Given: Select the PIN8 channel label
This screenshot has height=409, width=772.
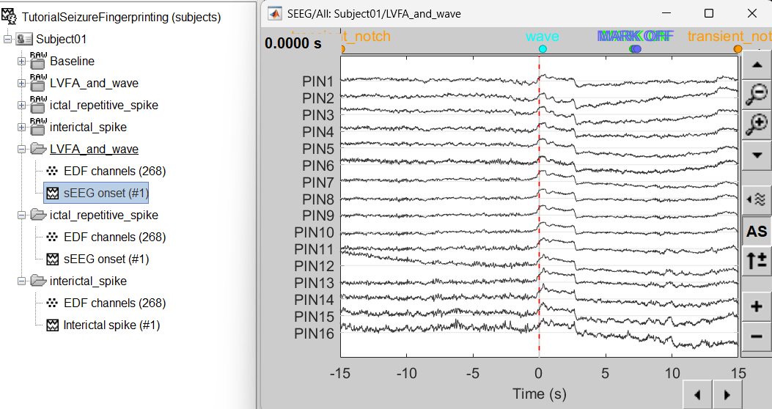Looking at the screenshot, I should 318,199.
